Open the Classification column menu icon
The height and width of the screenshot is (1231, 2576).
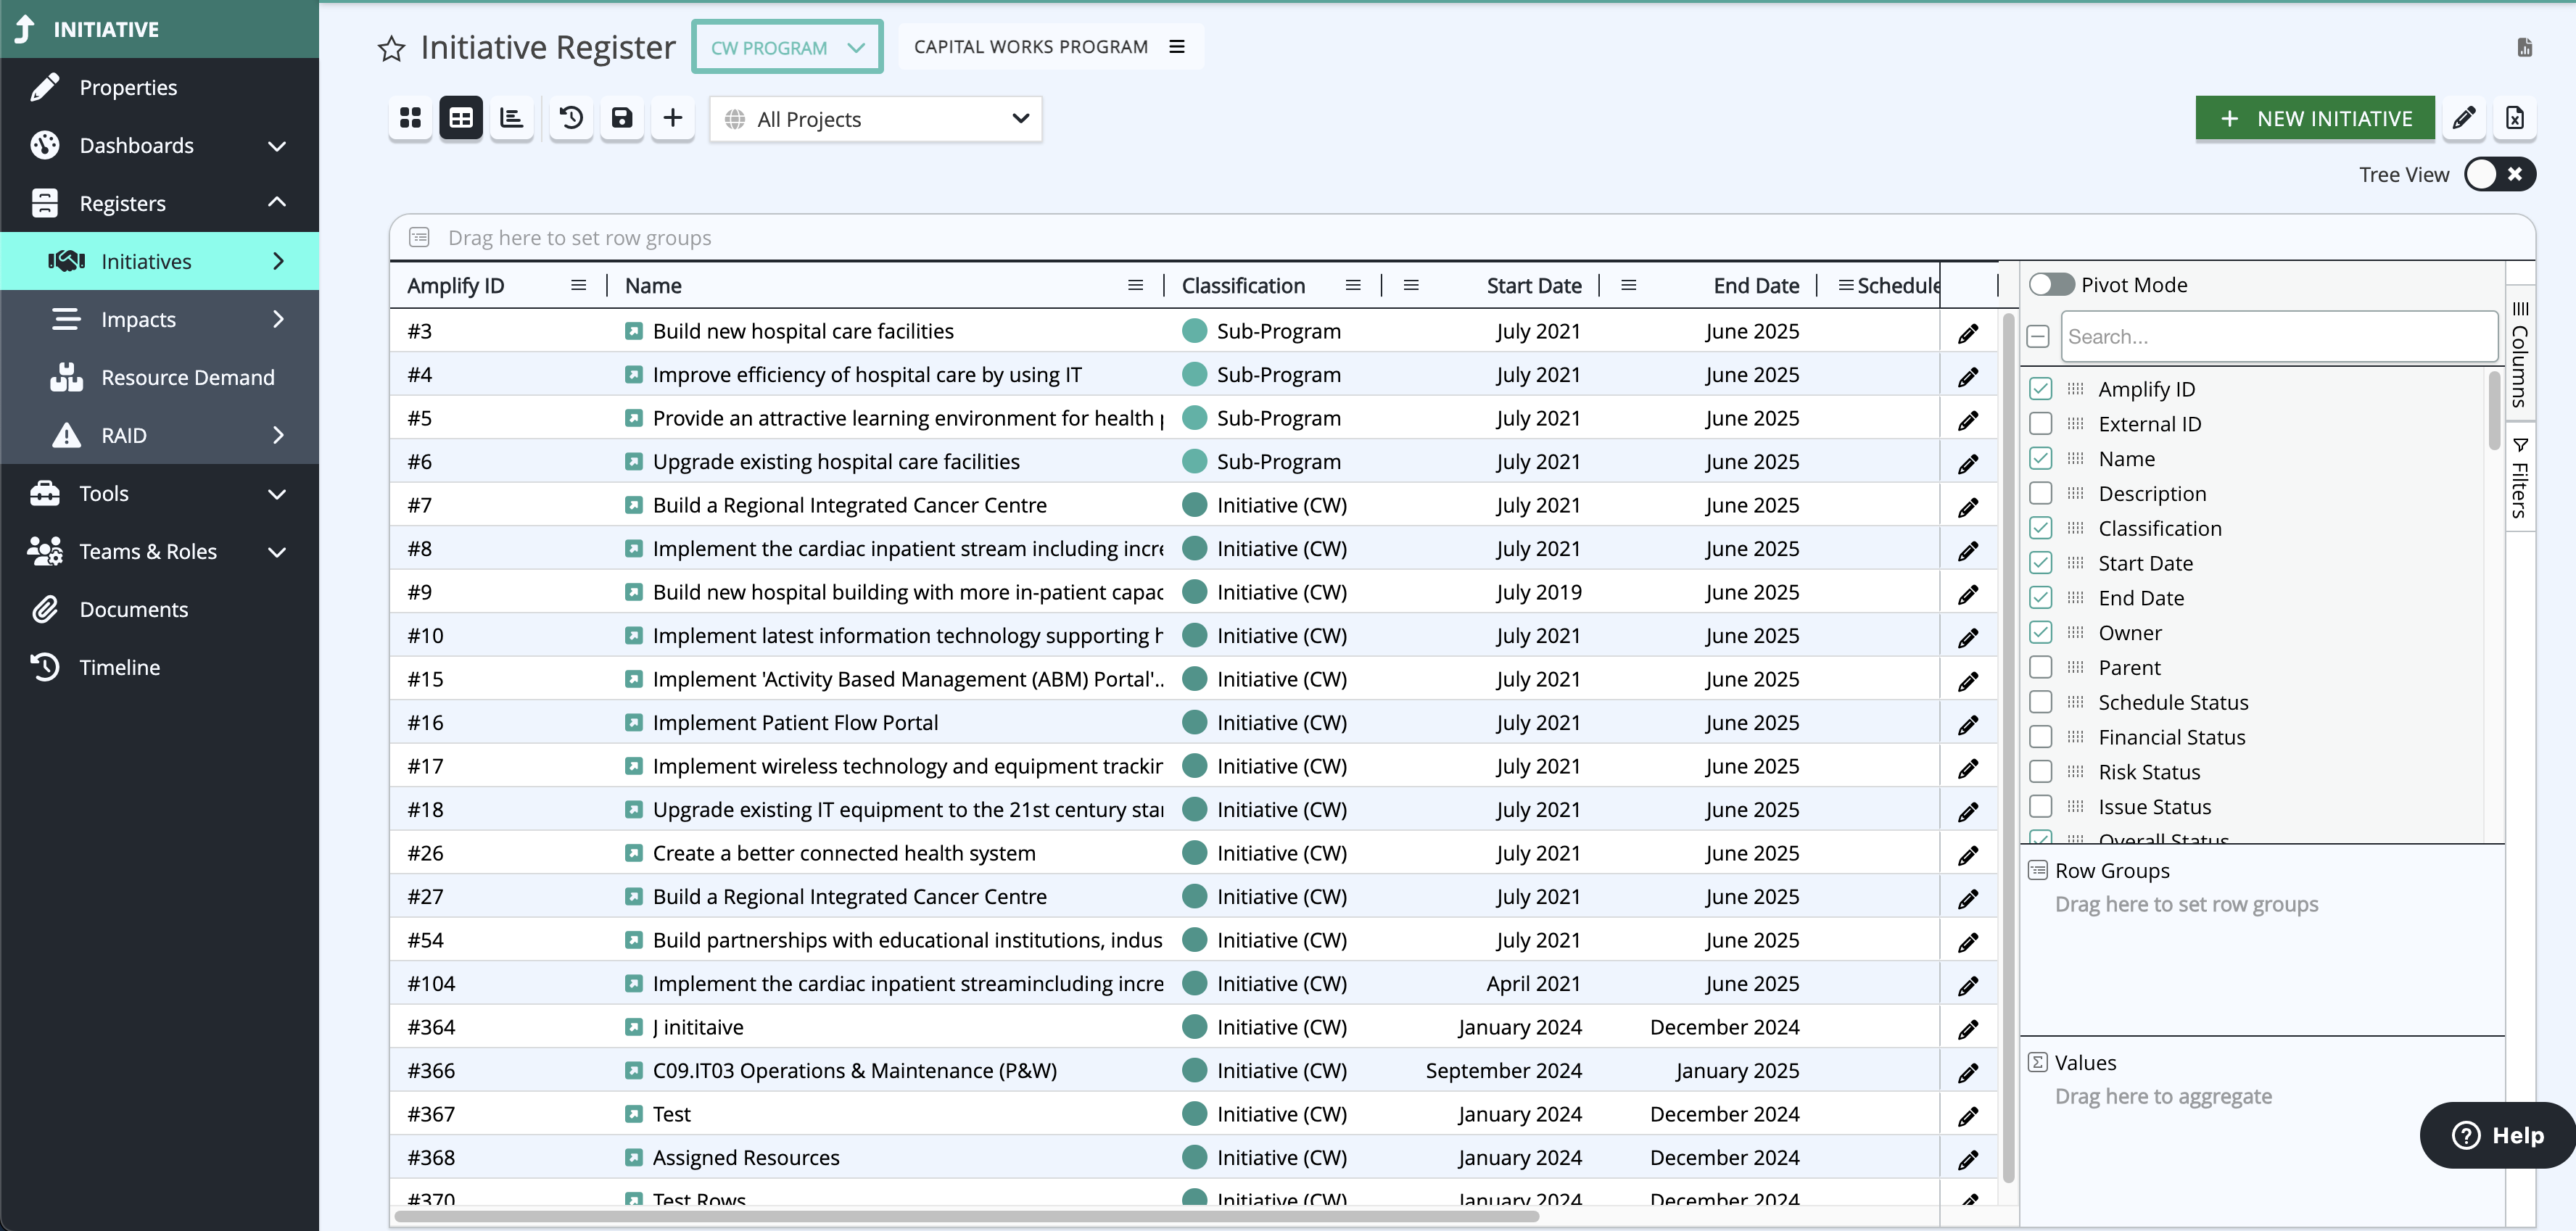point(1353,285)
